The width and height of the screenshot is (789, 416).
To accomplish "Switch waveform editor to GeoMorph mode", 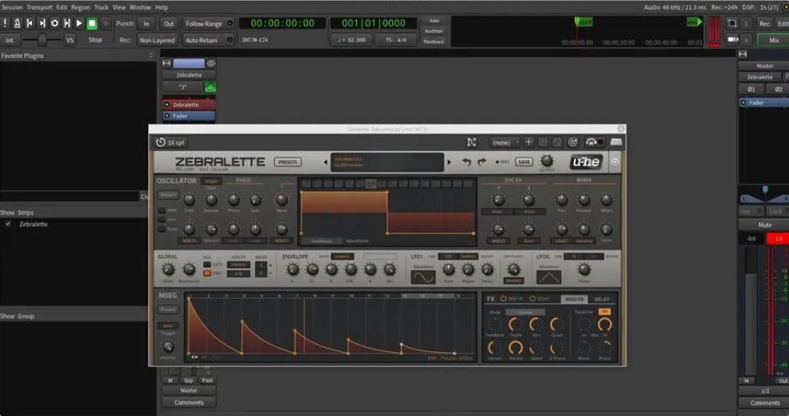I will click(322, 241).
